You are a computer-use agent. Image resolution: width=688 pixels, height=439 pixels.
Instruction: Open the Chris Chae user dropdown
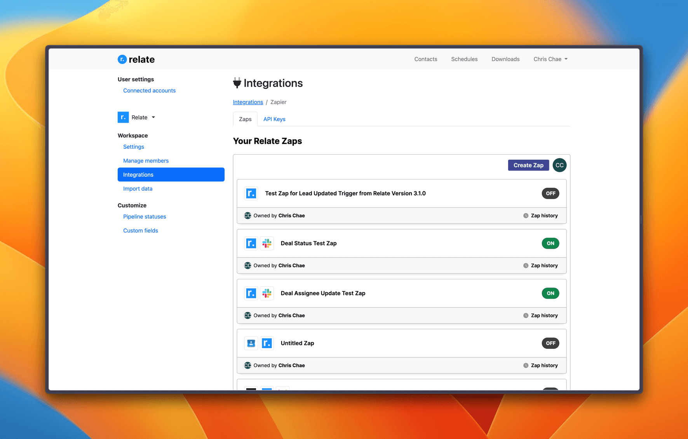click(x=550, y=59)
